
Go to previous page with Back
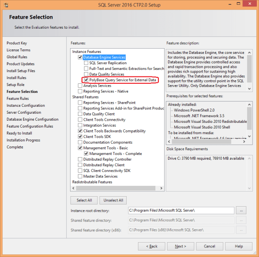pos(151,246)
